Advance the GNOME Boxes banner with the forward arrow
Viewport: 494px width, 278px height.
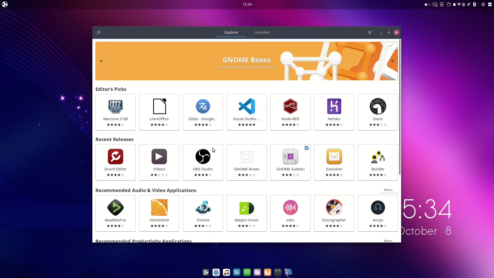click(392, 61)
